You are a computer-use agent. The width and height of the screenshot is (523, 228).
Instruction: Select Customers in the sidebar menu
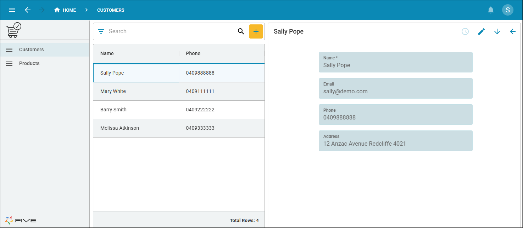point(32,49)
